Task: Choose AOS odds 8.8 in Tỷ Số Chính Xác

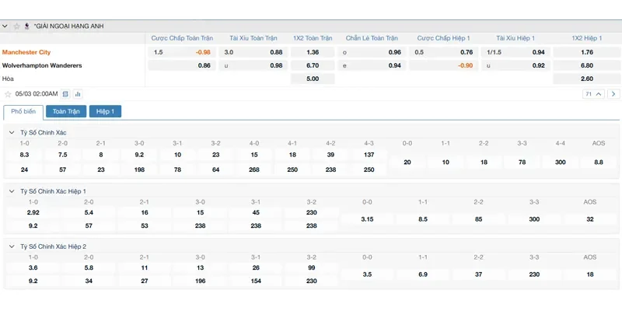Action: pyautogui.click(x=598, y=162)
